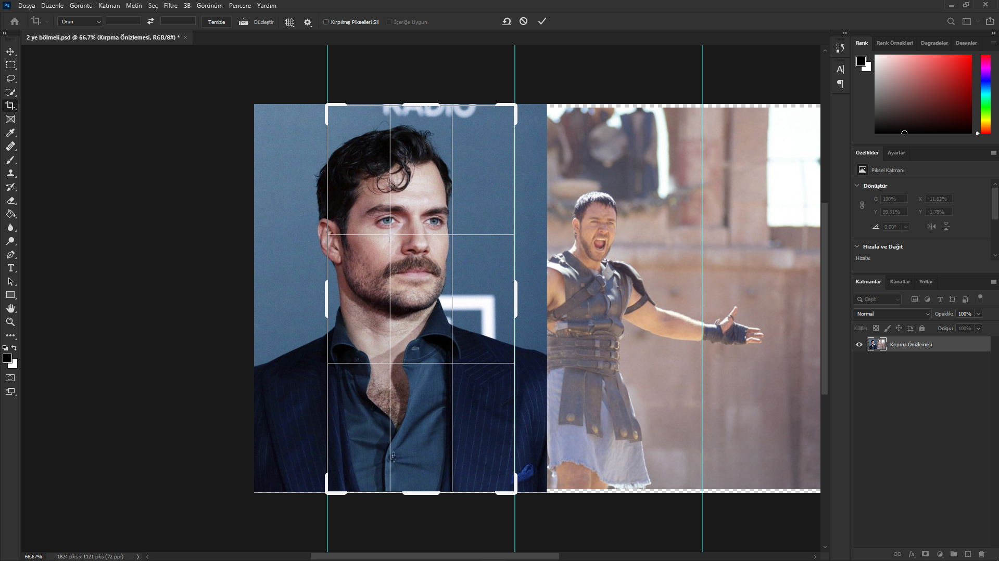Select the Eyedropper tool

[x=10, y=133]
